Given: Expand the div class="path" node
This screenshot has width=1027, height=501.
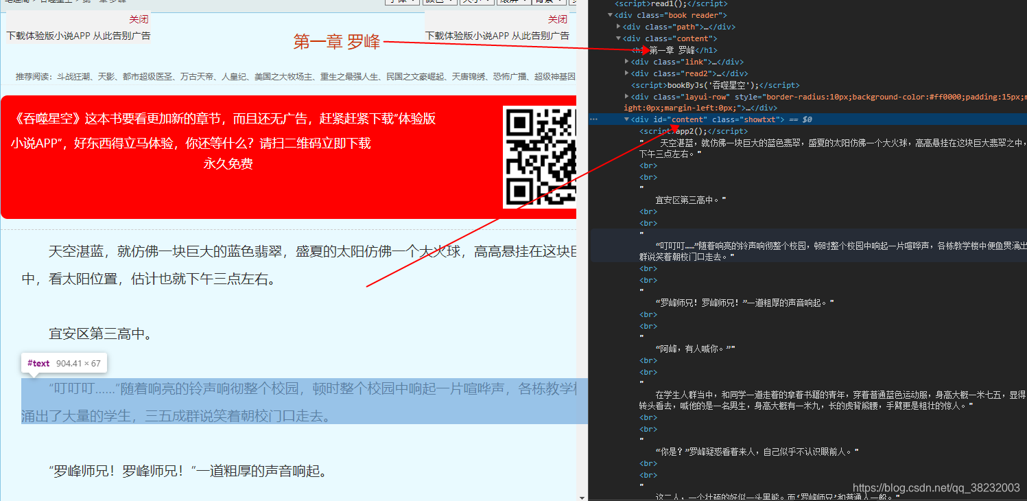Looking at the screenshot, I should 619,27.
